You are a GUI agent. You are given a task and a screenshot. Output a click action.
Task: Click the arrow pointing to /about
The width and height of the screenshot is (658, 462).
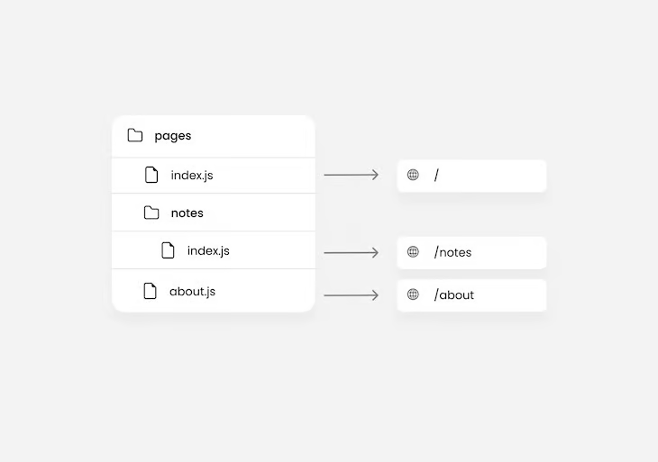click(x=352, y=295)
